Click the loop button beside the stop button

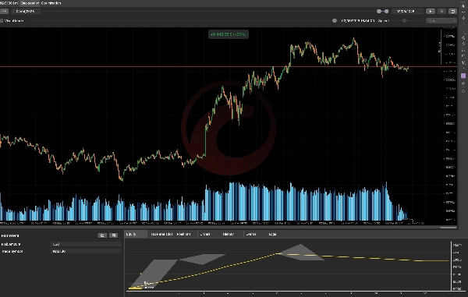[x=452, y=12]
